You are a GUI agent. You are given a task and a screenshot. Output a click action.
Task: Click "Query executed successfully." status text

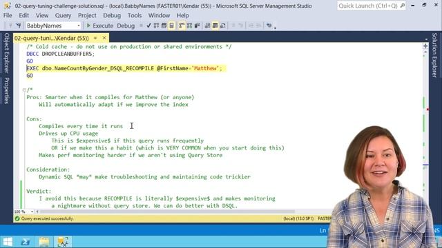pyautogui.click(x=48, y=218)
